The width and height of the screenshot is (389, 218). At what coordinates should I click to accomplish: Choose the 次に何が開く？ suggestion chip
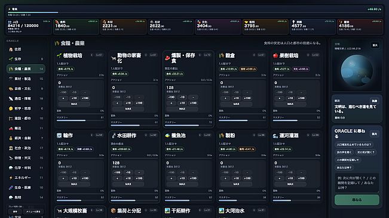[x=366, y=152]
